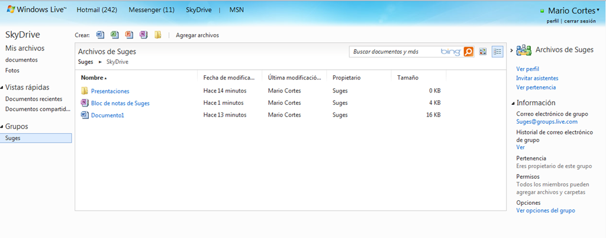Open Fotos in the sidebar
The image size is (606, 238).
(x=12, y=70)
